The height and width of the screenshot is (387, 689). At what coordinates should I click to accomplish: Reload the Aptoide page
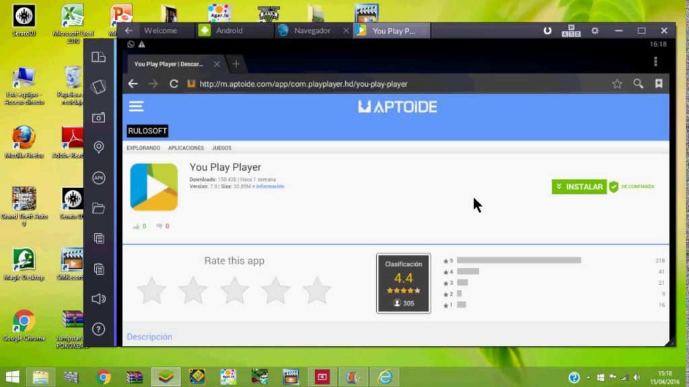point(174,84)
